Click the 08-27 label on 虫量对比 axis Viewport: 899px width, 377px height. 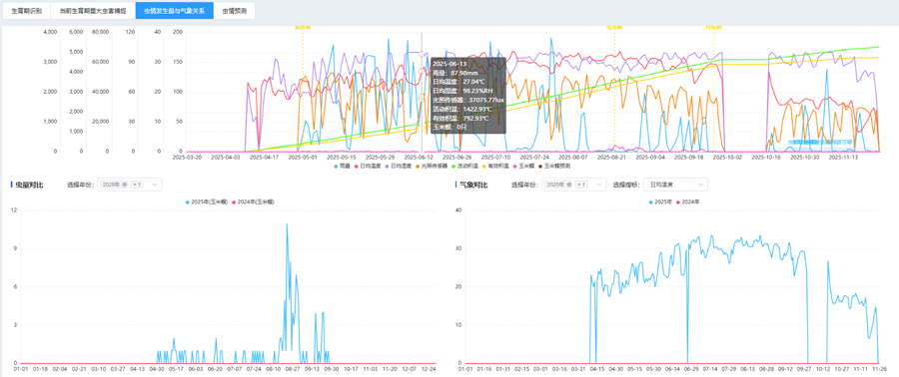click(x=293, y=370)
